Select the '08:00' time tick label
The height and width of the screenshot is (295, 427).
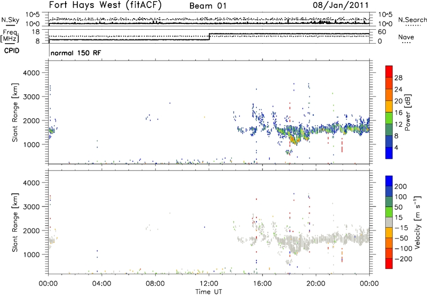[155, 284]
